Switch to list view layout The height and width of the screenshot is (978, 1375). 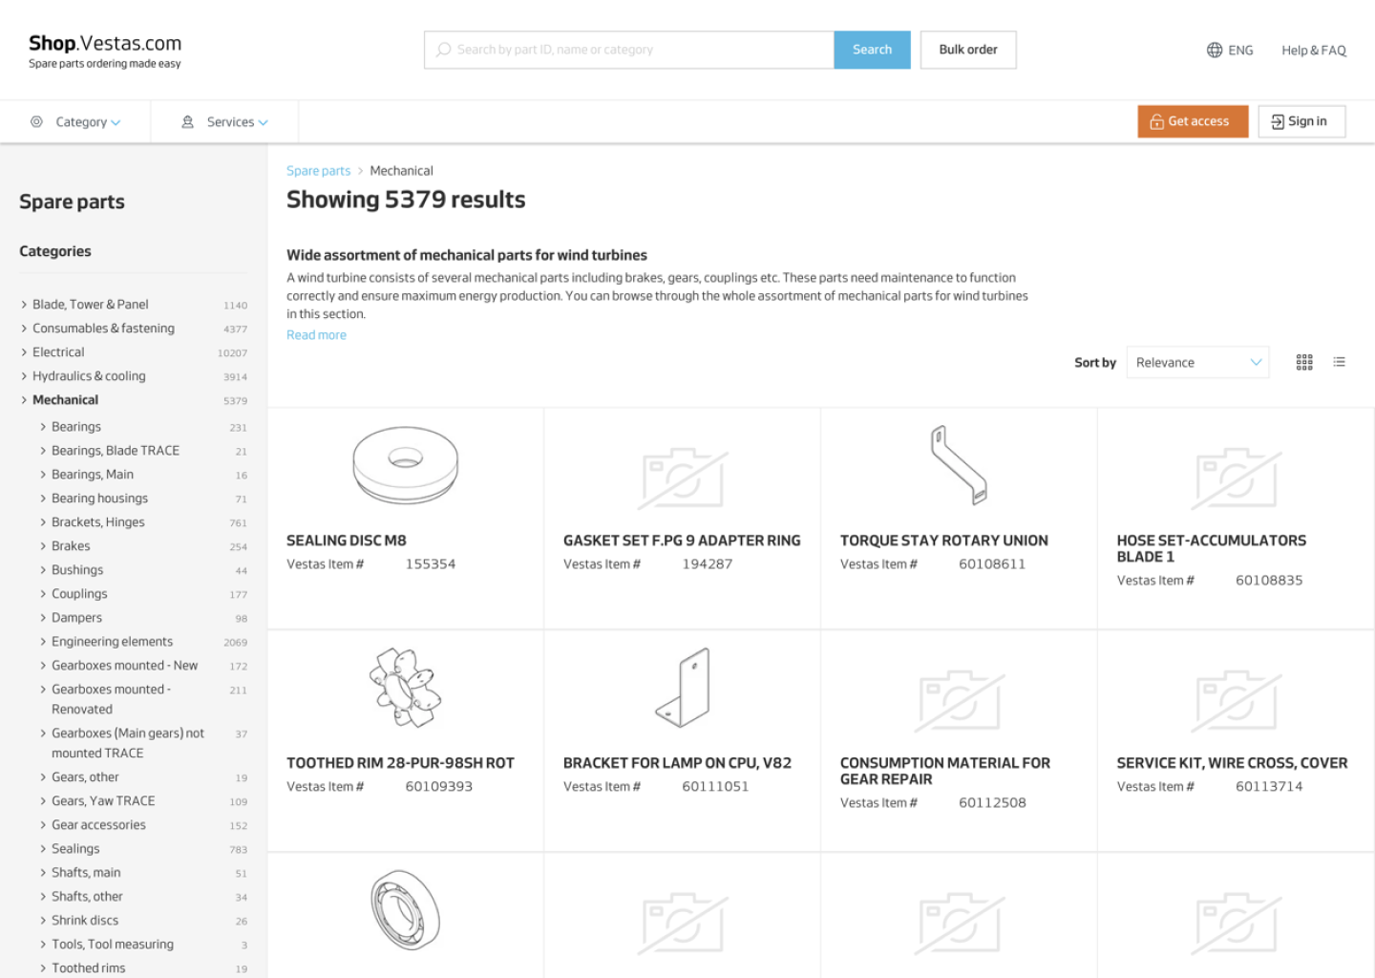1340,362
